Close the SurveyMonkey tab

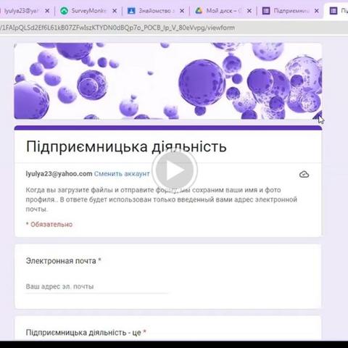[x=115, y=11]
